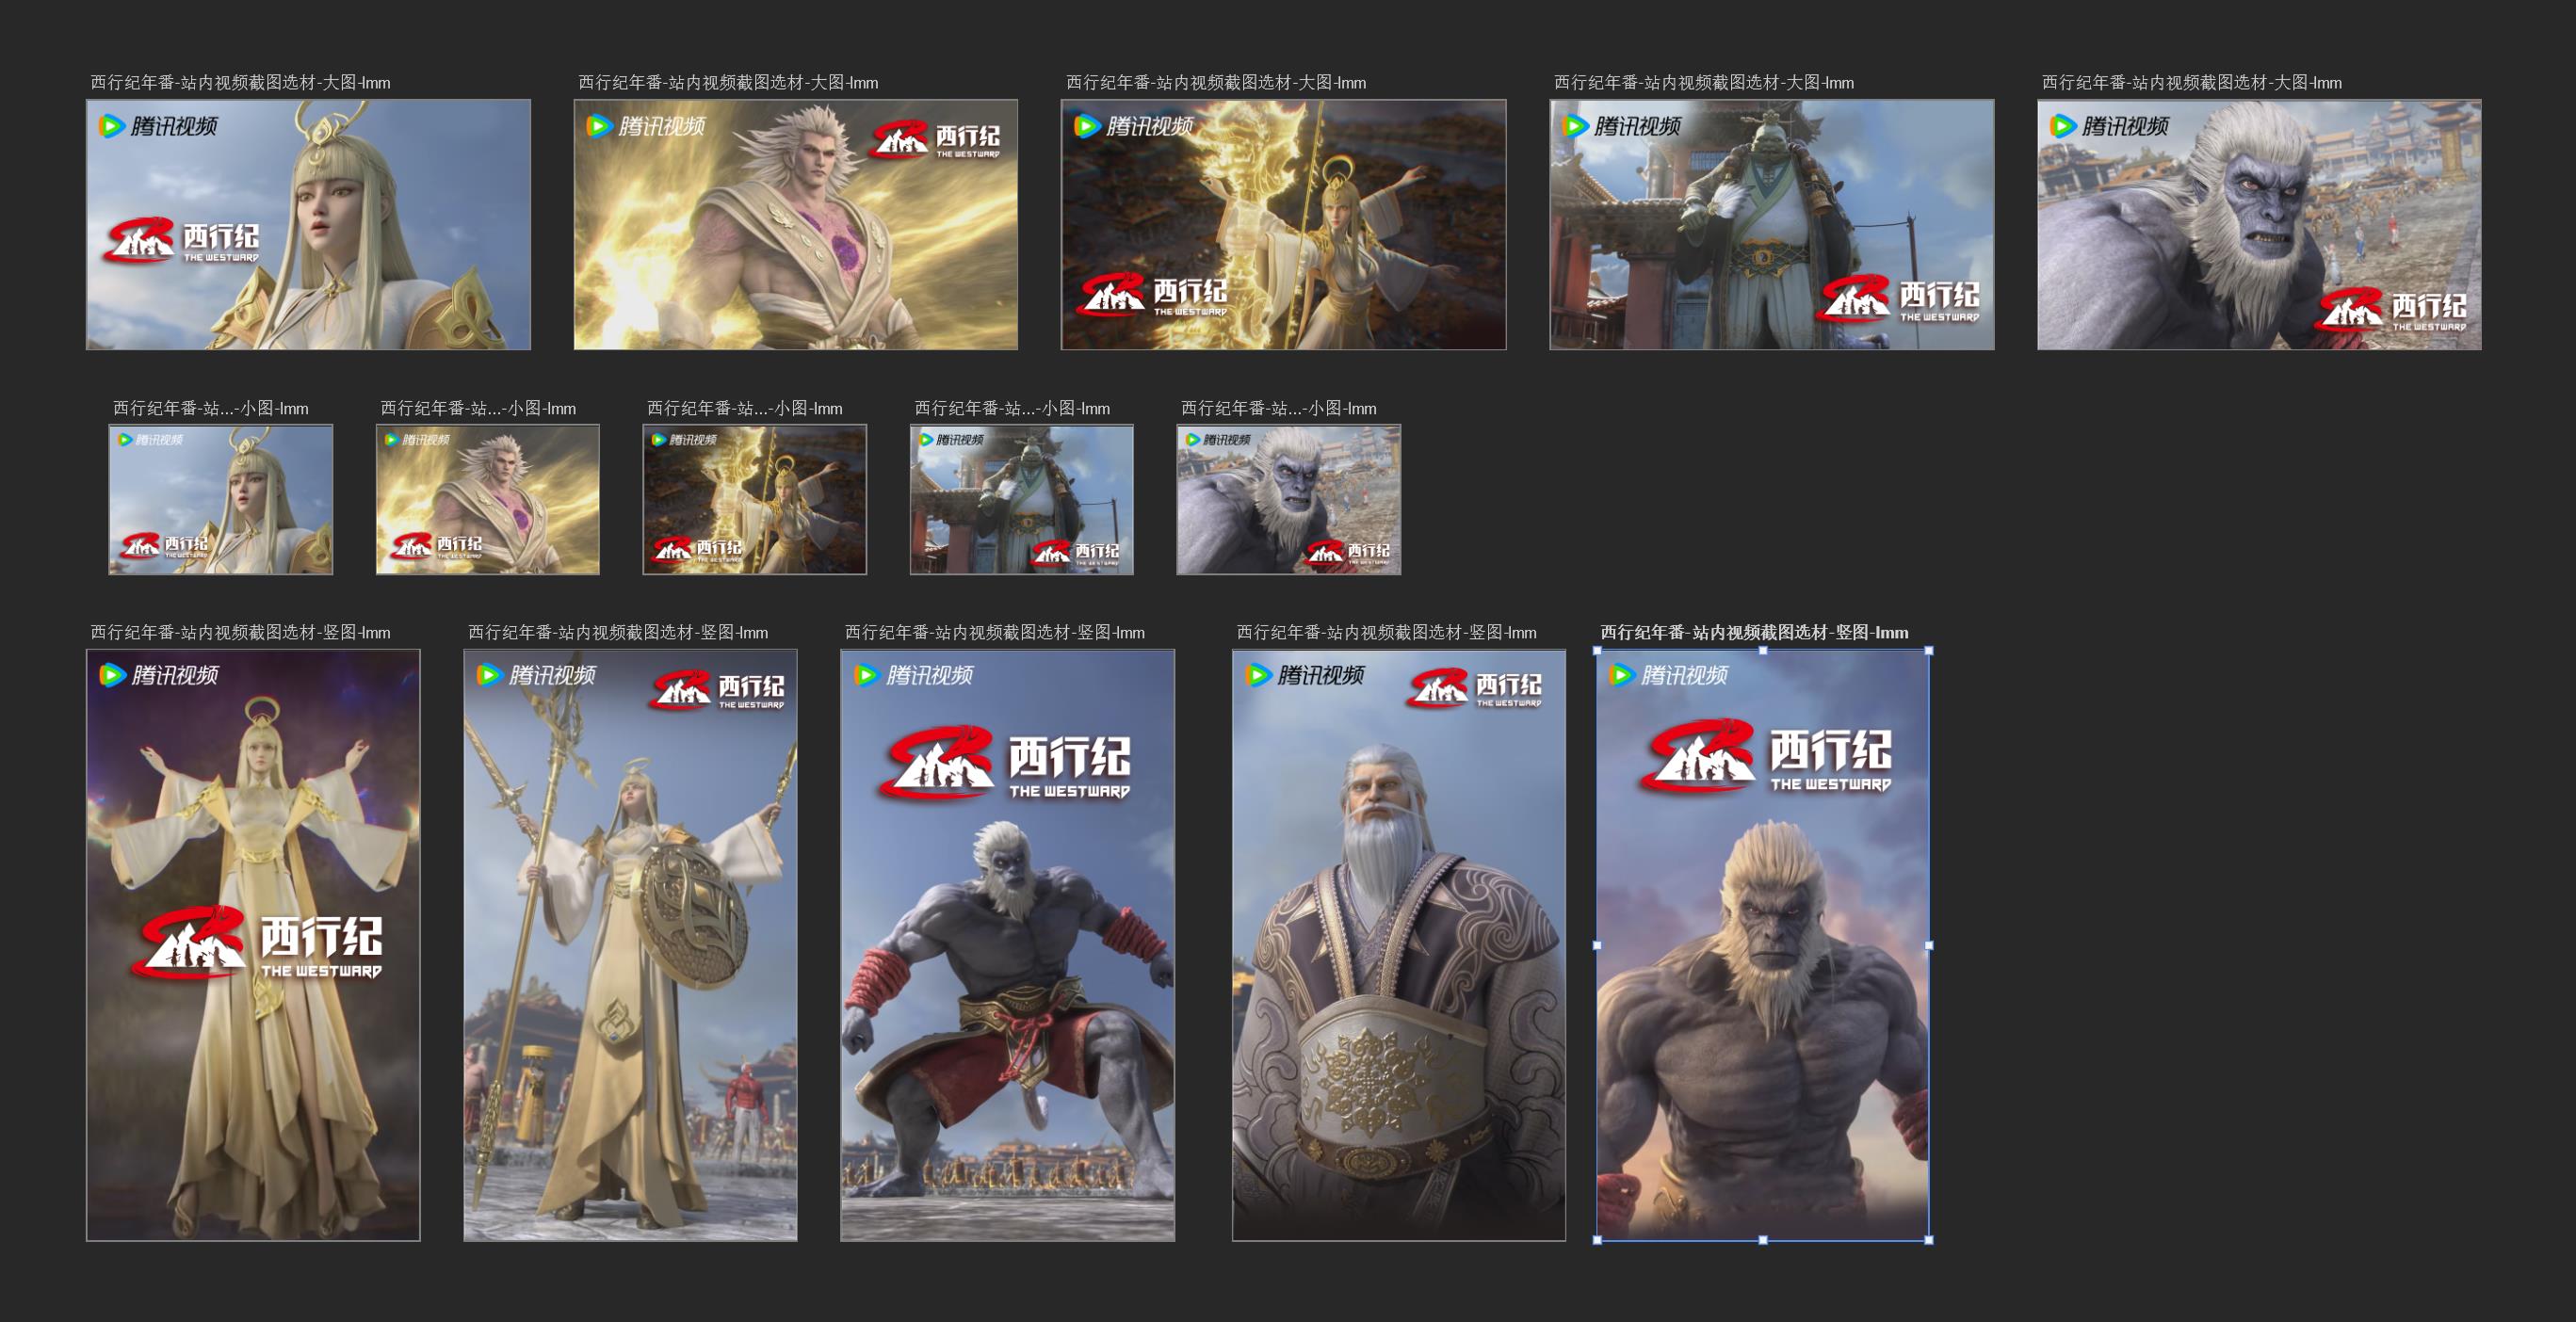Select the small 小图 artboard of the white-haired man

488,499
